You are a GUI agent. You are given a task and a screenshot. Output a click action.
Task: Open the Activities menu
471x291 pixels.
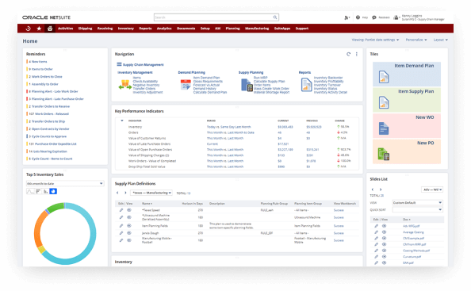coord(66,29)
